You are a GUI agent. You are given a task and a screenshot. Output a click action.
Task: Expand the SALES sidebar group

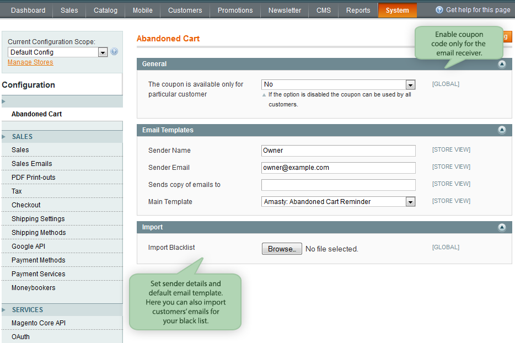[62, 137]
